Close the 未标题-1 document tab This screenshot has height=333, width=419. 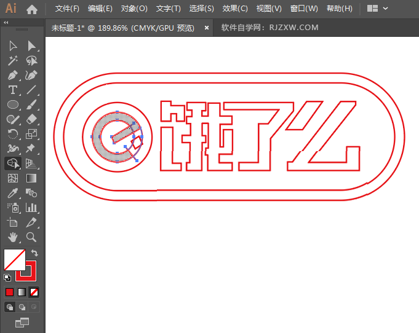[207, 28]
